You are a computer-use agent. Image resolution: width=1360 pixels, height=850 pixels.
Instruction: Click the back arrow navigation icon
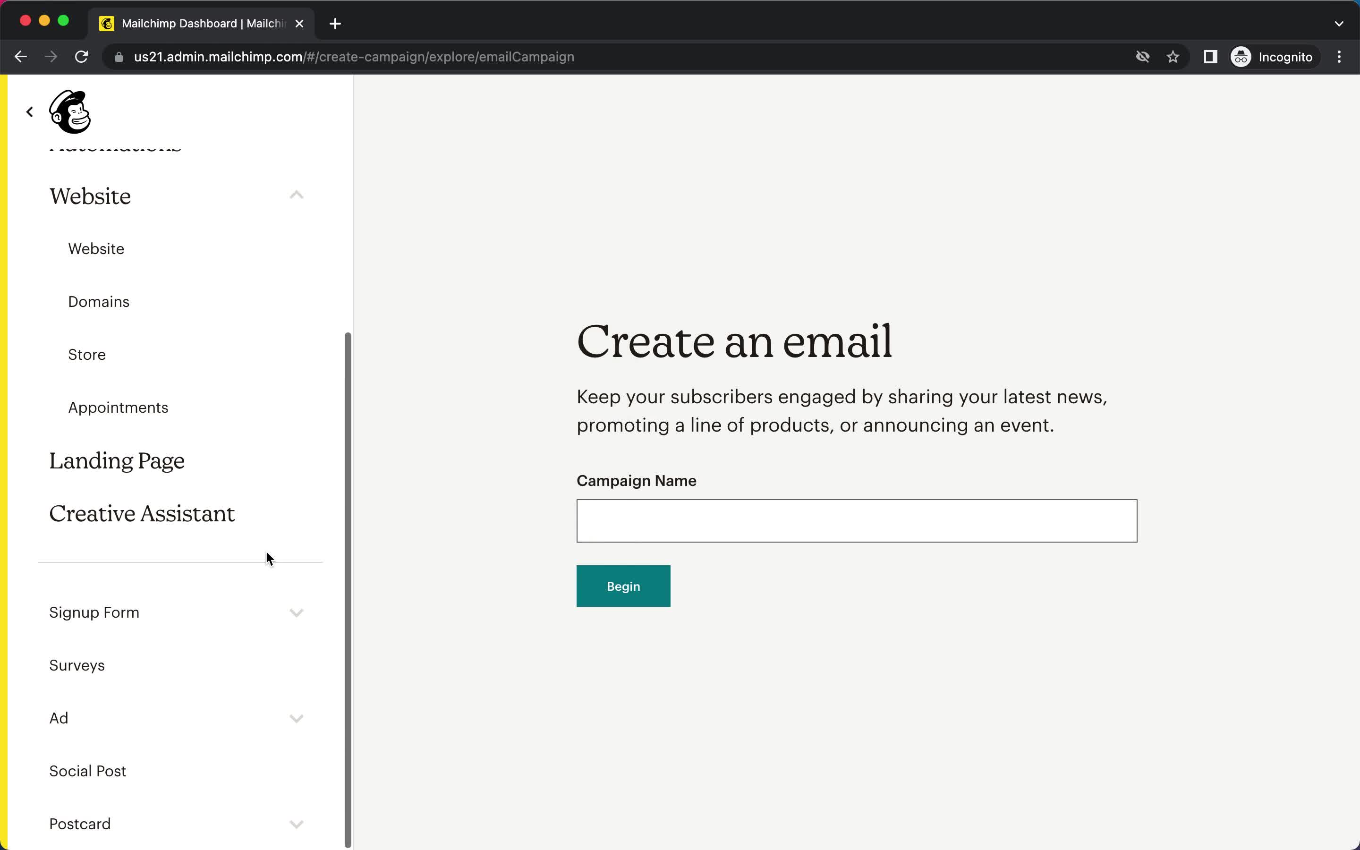pos(29,110)
